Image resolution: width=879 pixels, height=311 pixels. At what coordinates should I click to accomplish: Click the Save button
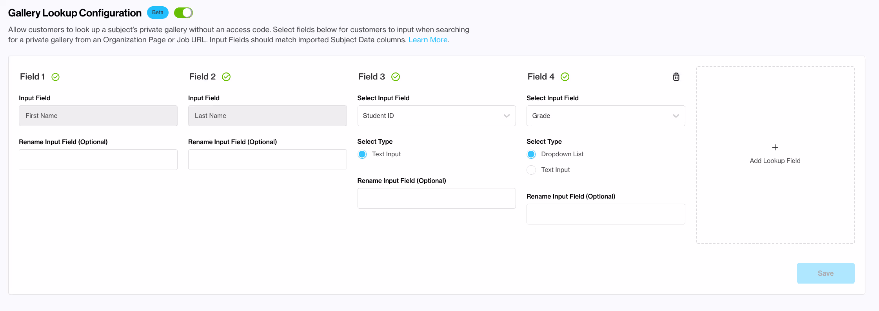[826, 273]
